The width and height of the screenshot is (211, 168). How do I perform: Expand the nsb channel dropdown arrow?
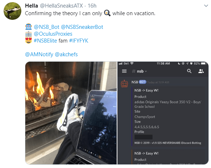[146, 71]
